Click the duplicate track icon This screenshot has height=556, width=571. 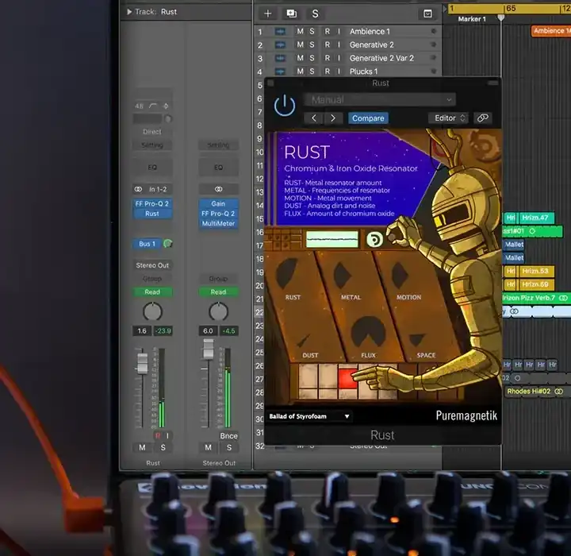click(x=291, y=14)
